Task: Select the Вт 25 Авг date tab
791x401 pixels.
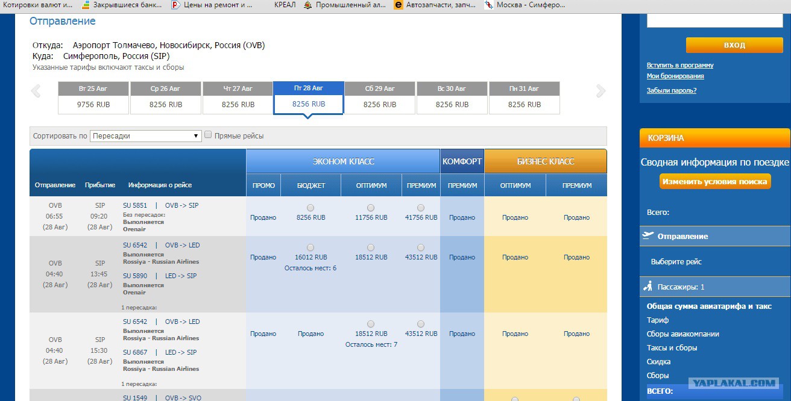Action: point(93,98)
